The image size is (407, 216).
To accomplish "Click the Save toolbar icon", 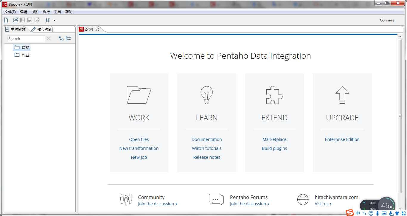I will [30, 20].
